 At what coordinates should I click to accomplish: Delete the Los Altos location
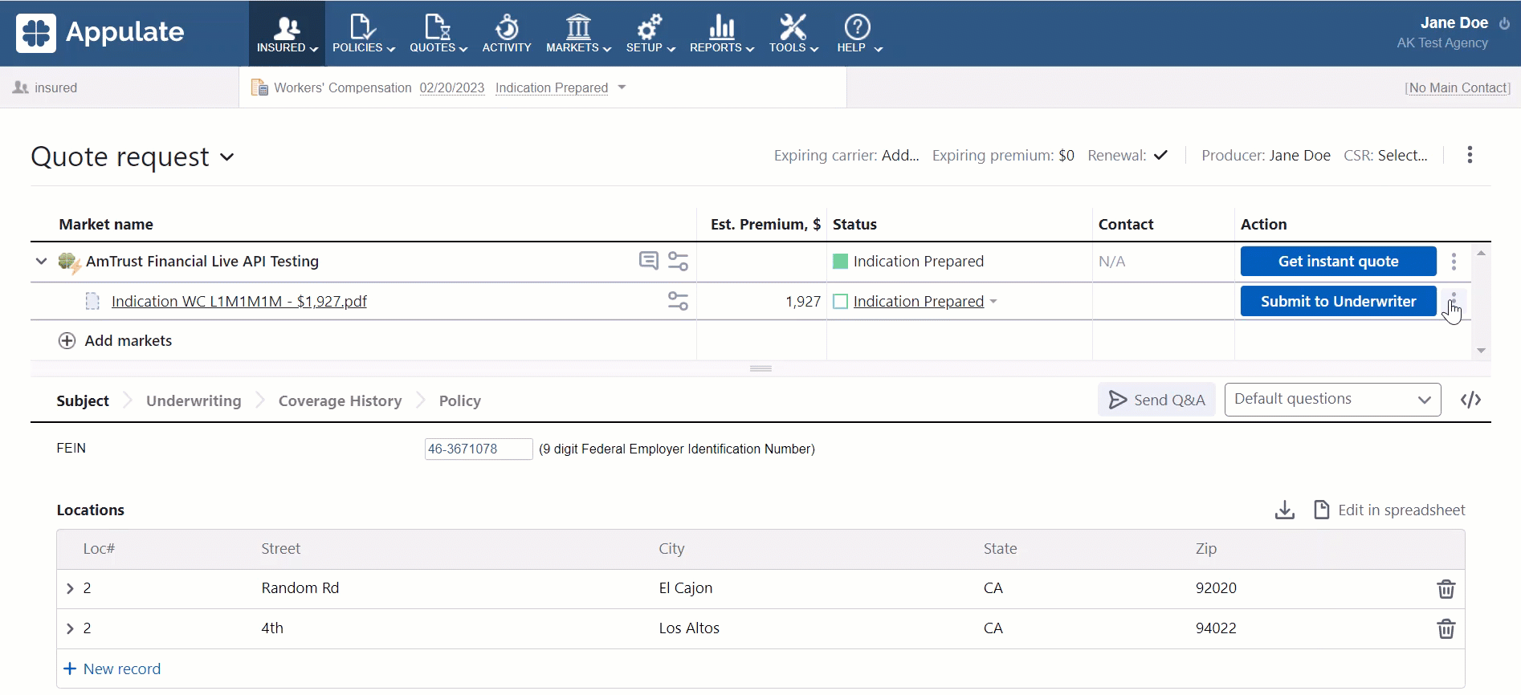1446,629
